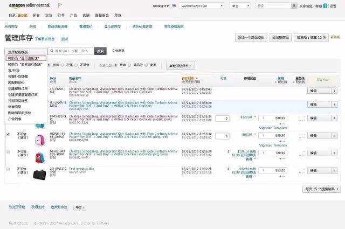Open the black bag product thumbnail
This screenshot has width=345, height=229.
pyautogui.click(x=39, y=175)
